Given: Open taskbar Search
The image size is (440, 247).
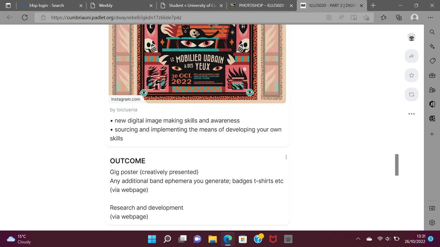Looking at the screenshot, I should pyautogui.click(x=167, y=239).
